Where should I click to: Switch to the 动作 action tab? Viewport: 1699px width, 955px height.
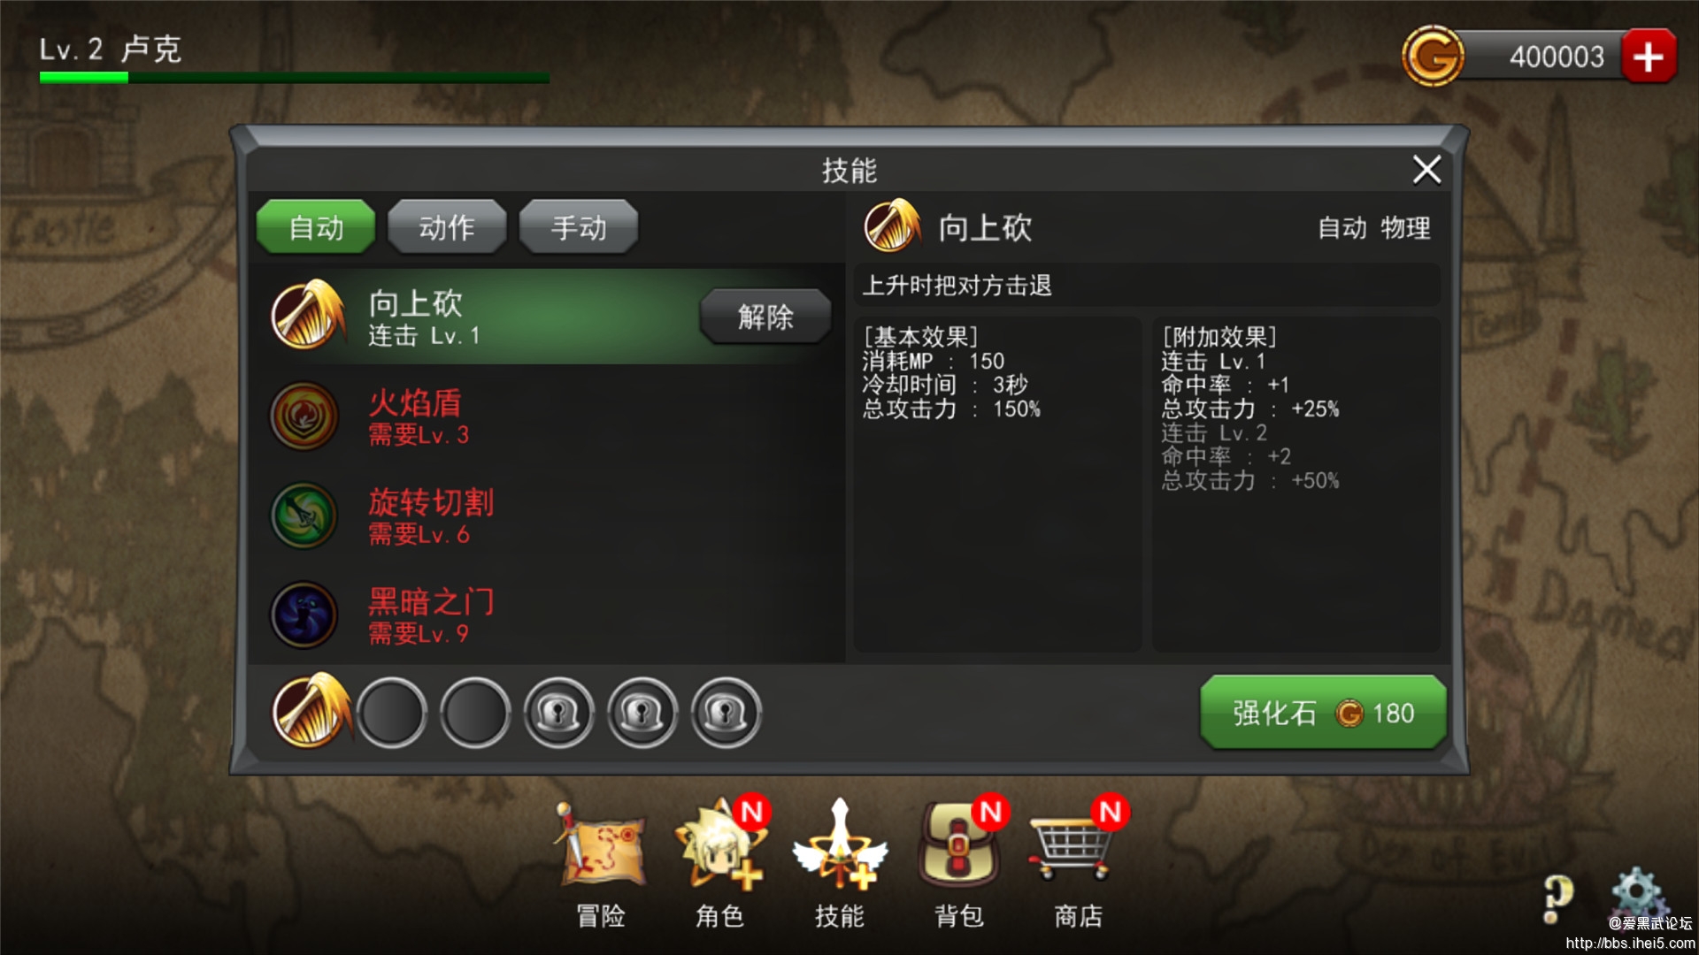(447, 226)
